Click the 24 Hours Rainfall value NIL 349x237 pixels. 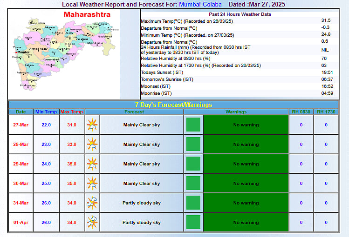(x=325, y=50)
